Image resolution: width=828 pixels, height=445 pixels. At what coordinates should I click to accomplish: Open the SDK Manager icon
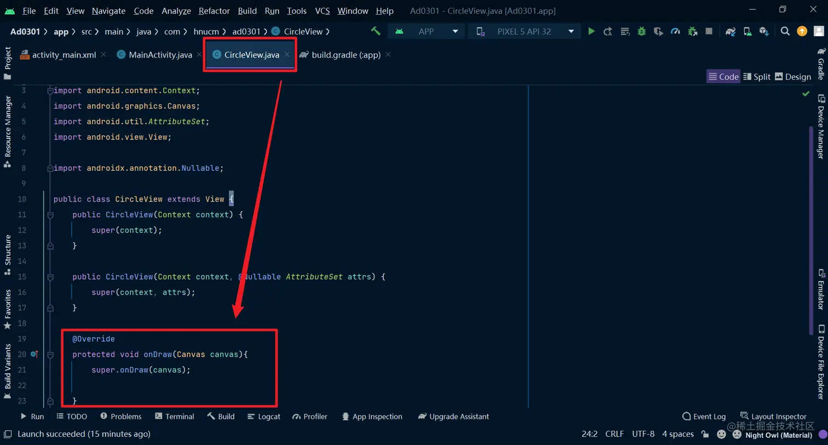pos(764,31)
